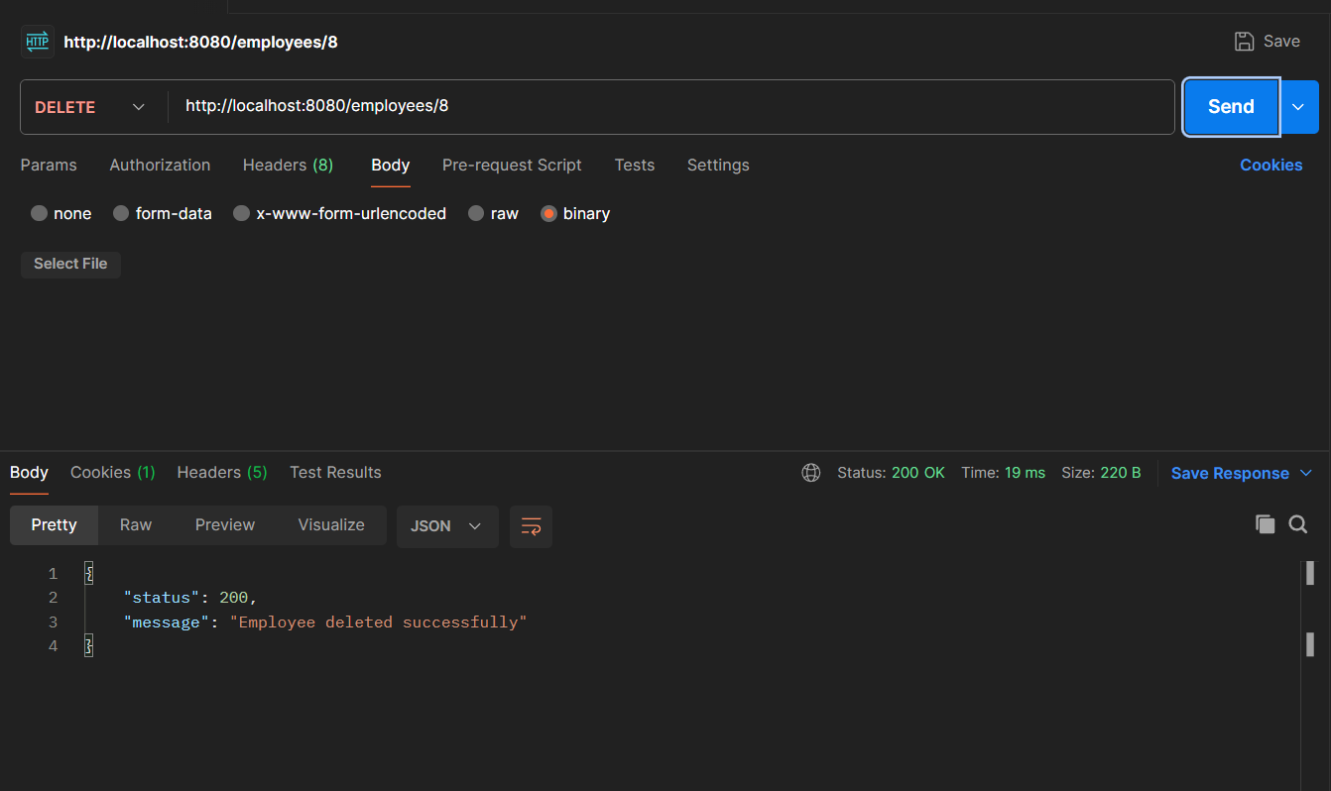Open search in response with magnifier icon
This screenshot has width=1331, height=791.
click(x=1297, y=524)
